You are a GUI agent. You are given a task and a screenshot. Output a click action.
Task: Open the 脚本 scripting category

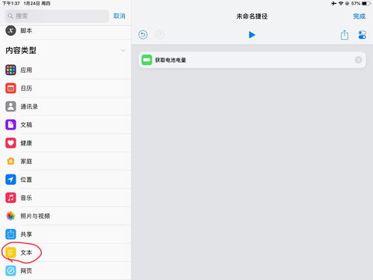[x=65, y=31]
